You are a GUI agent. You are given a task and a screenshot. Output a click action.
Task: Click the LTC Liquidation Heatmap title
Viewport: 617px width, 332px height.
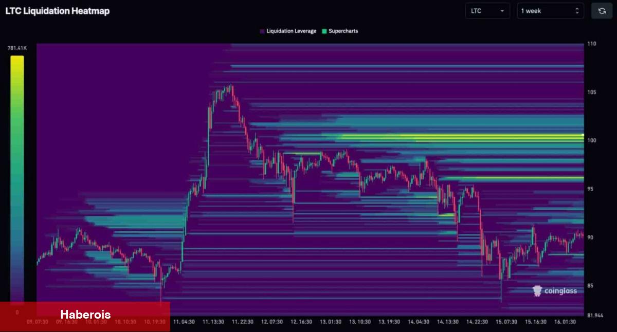[x=58, y=11]
